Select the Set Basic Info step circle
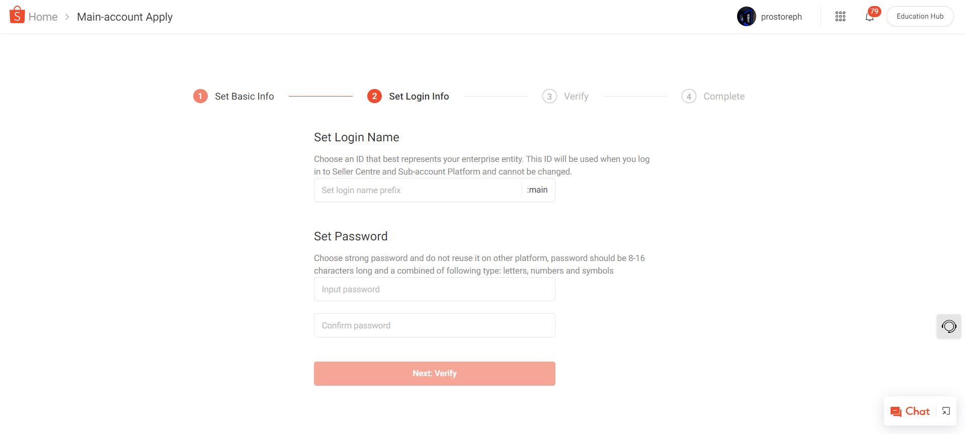The height and width of the screenshot is (434, 966). [200, 96]
